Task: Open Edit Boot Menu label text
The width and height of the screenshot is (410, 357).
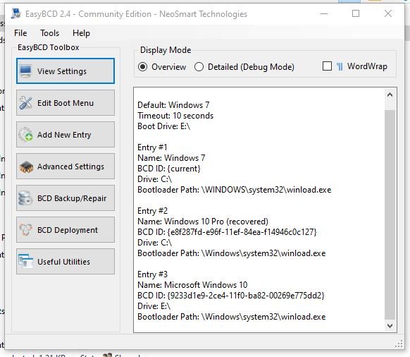Action: 66,103
